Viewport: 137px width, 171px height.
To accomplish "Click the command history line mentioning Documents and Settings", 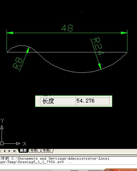I will 54,158.
